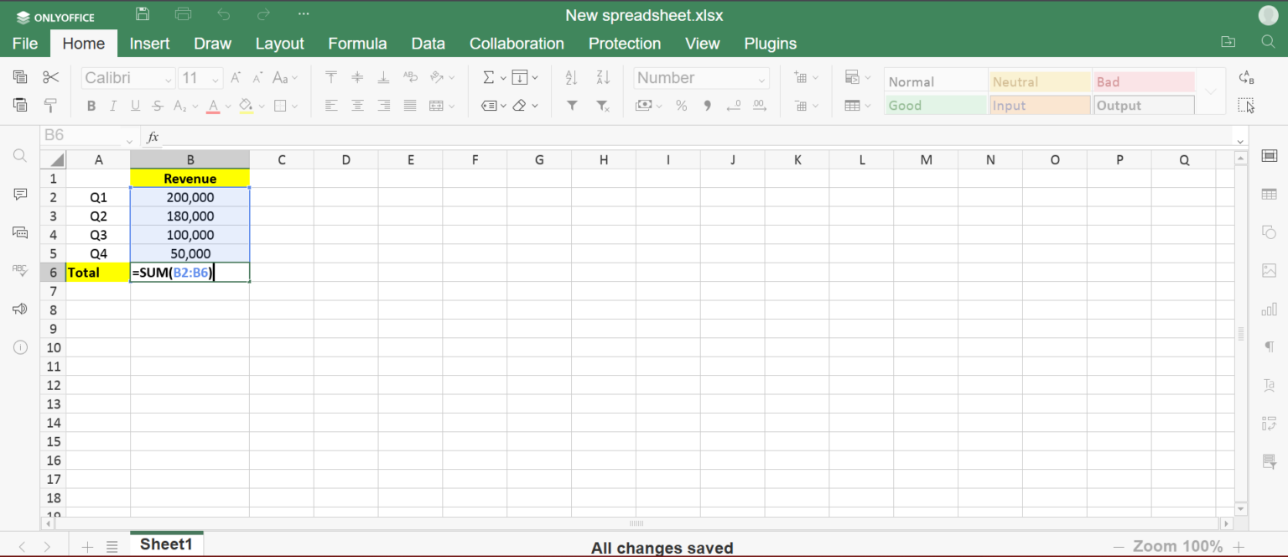
Task: Open the File menu
Action: tap(25, 44)
